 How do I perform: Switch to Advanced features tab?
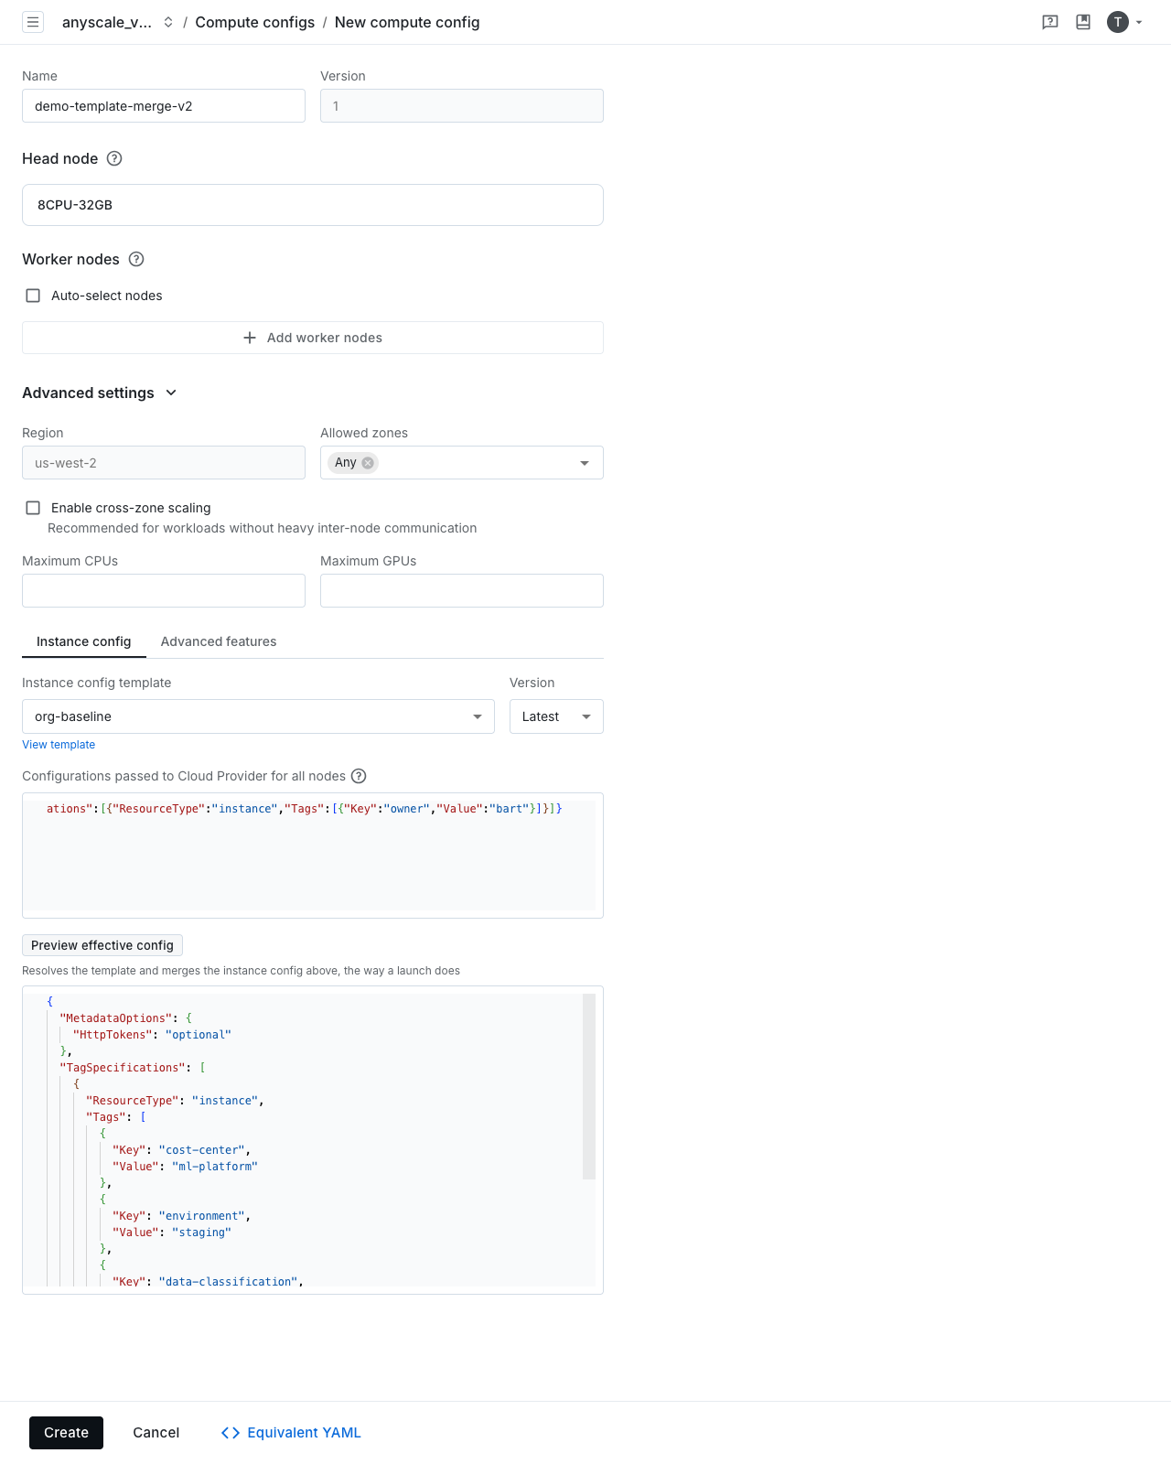pyautogui.click(x=219, y=641)
